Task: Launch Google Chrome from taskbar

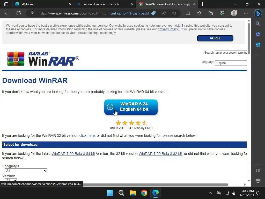Action: point(144,193)
